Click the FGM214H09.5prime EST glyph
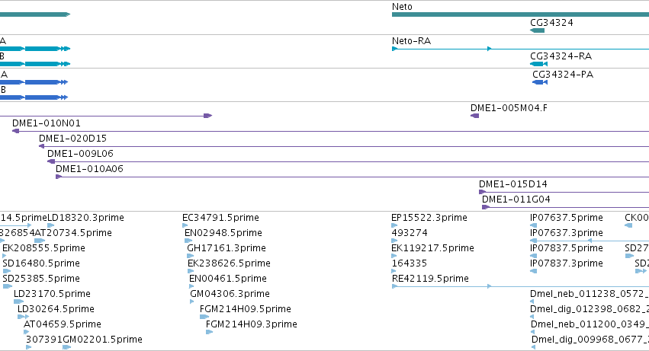 (x=204, y=317)
